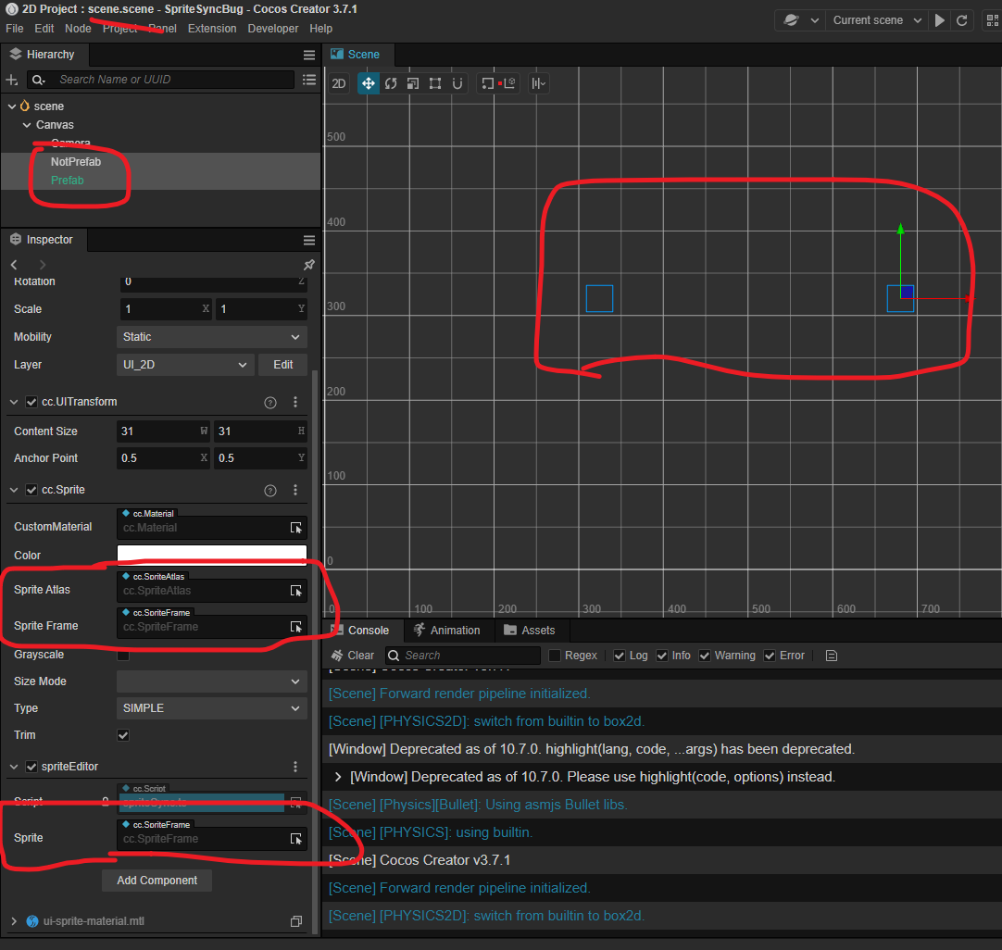Select the Rotate gizmo tool

391,83
